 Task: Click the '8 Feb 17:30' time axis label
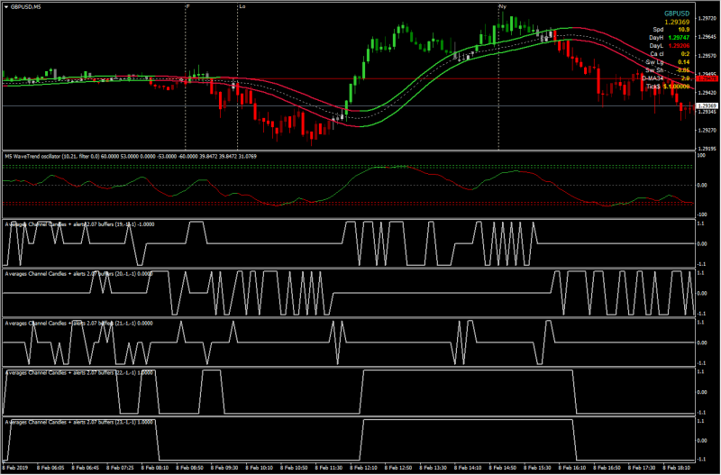642,468
